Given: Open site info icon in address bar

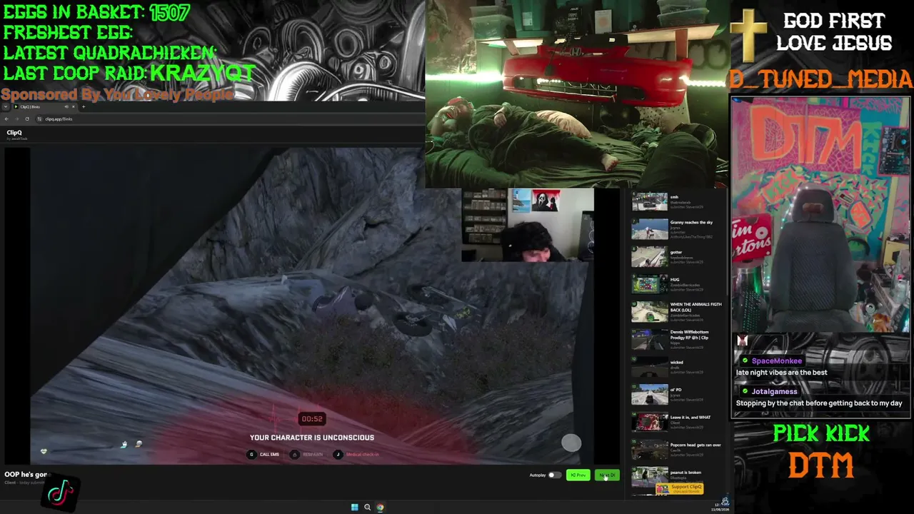Looking at the screenshot, I should [40, 119].
